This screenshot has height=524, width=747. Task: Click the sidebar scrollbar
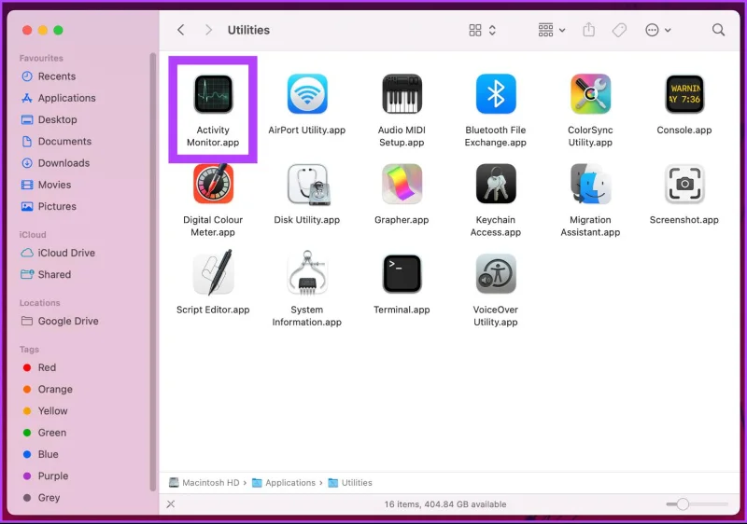tap(152, 271)
